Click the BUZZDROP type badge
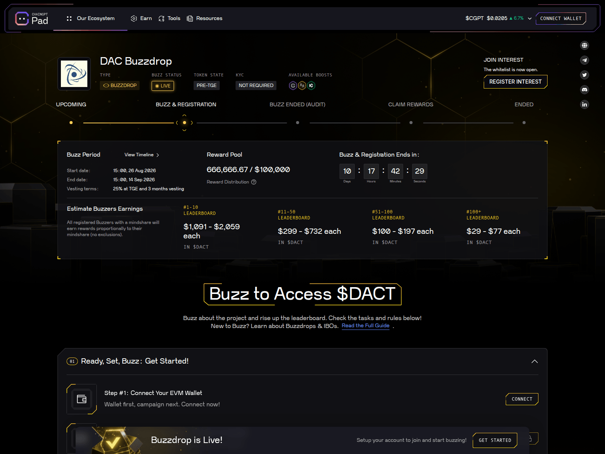Viewport: 605px width, 454px height. (120, 86)
